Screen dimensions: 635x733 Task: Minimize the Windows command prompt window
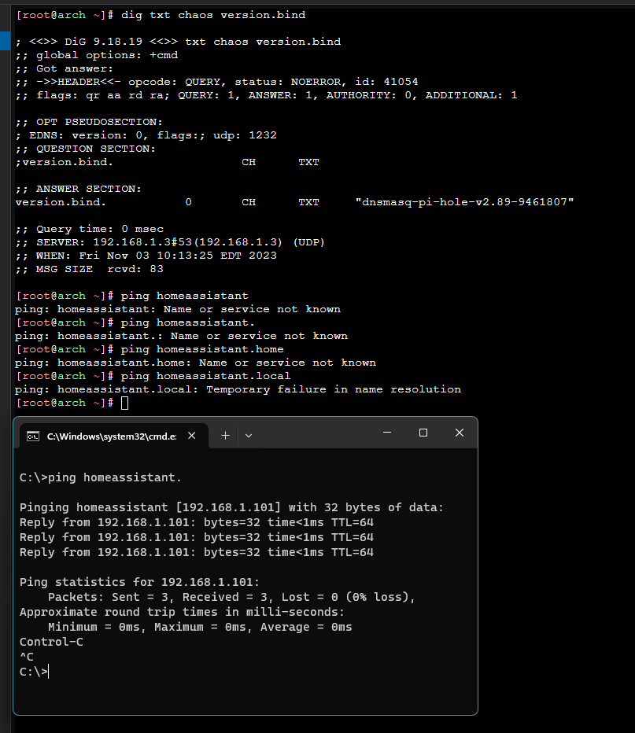387,433
